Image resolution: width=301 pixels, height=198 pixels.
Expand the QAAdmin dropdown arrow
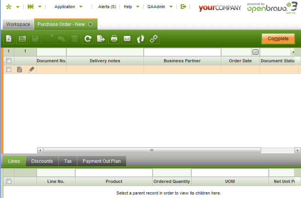[x=171, y=7]
